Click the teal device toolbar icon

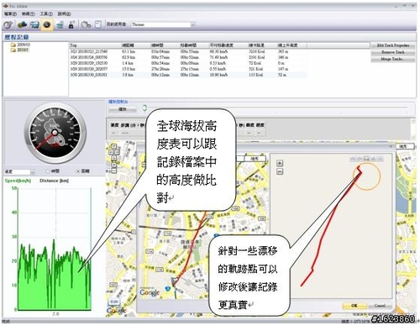click(60, 25)
